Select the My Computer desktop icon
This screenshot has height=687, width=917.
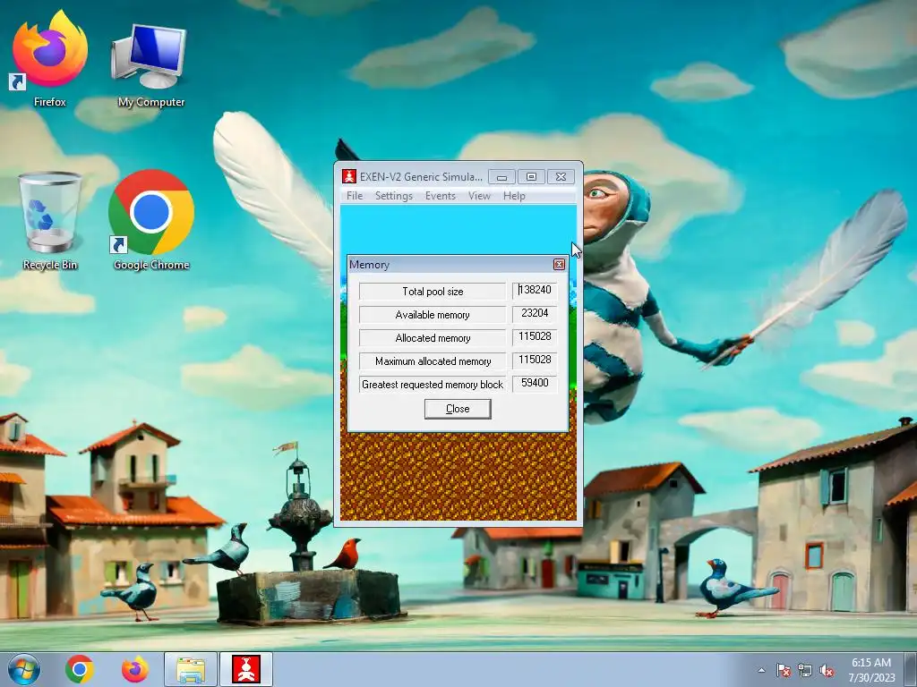(x=150, y=65)
